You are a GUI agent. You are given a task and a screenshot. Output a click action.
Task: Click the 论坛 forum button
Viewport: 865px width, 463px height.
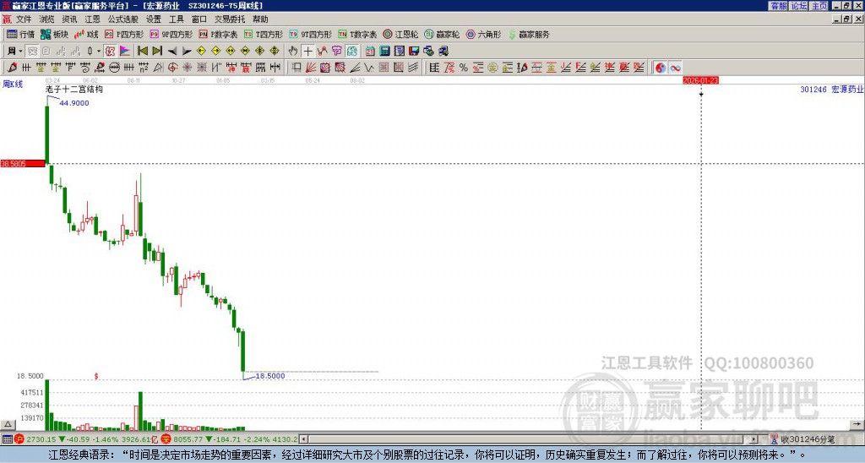coord(798,6)
